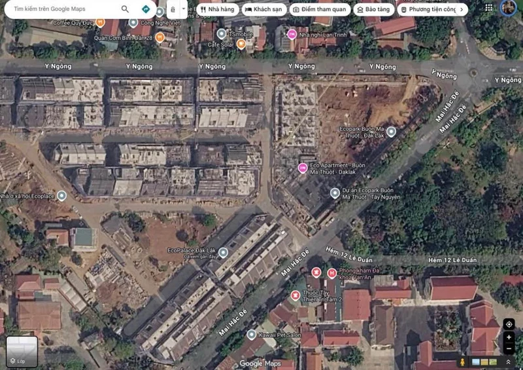This screenshot has height=370, width=523.
Task: Click the blue imagery thumbnail in bottom strip
Action: pyautogui.click(x=476, y=362)
